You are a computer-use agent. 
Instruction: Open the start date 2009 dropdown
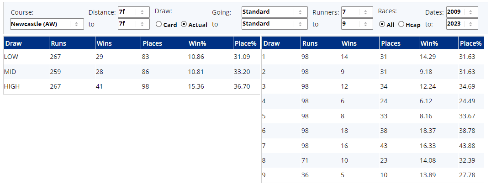(462, 12)
